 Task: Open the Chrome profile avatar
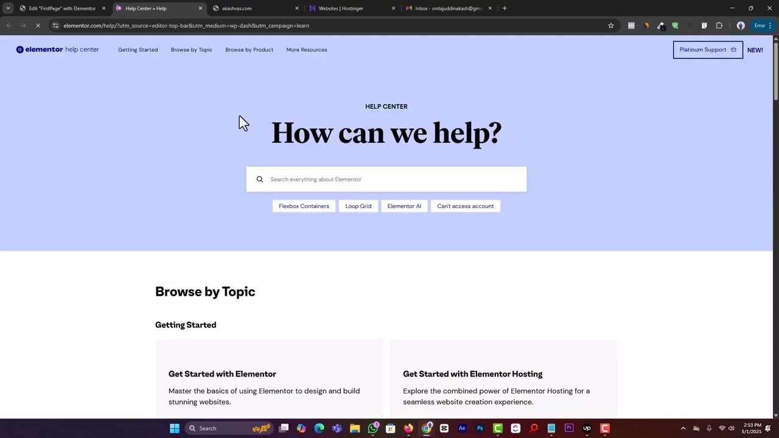click(741, 26)
